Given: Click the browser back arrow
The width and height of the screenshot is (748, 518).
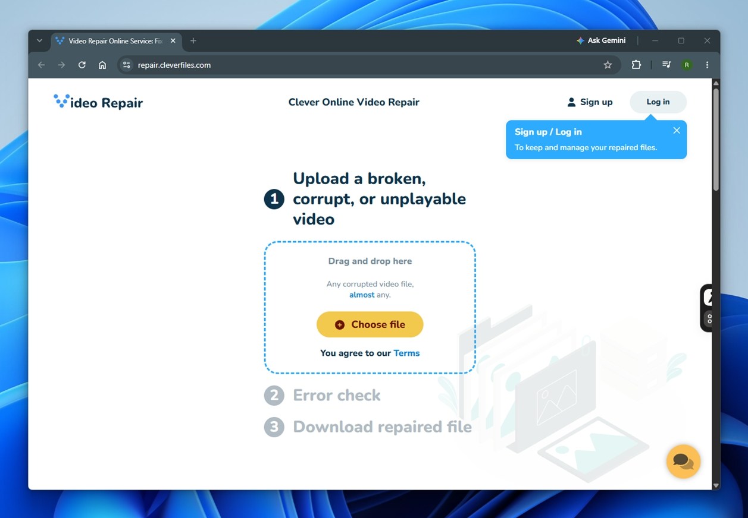Looking at the screenshot, I should coord(41,65).
